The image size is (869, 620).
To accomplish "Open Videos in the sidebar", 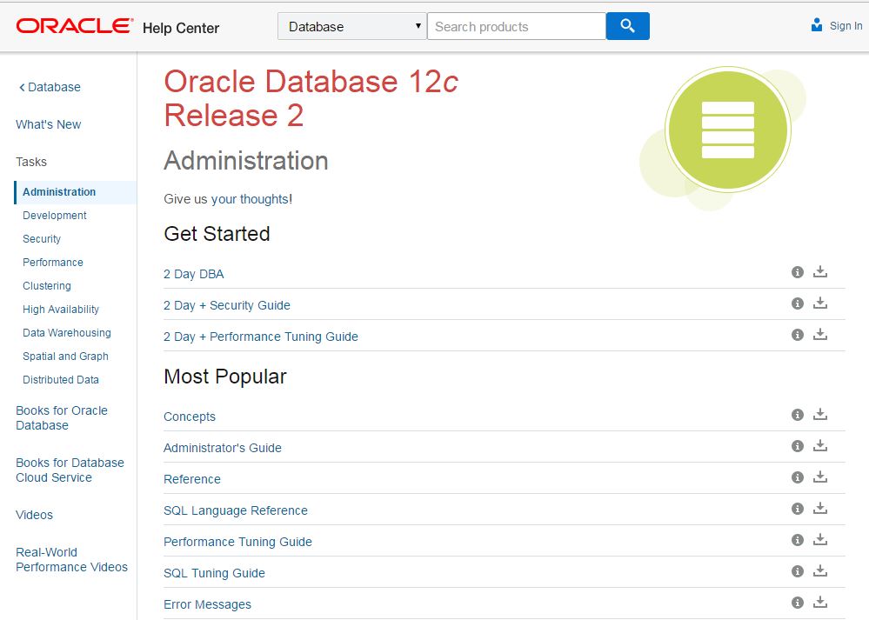I will (x=35, y=515).
